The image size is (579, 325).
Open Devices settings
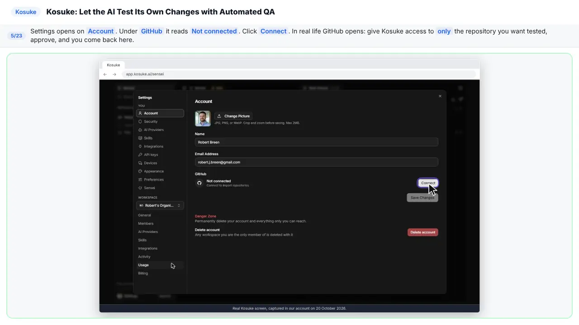point(160,163)
